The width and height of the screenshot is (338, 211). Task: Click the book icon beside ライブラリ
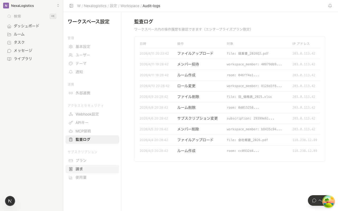click(x=9, y=59)
